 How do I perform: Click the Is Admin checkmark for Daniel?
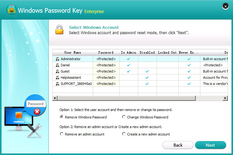(129, 65)
